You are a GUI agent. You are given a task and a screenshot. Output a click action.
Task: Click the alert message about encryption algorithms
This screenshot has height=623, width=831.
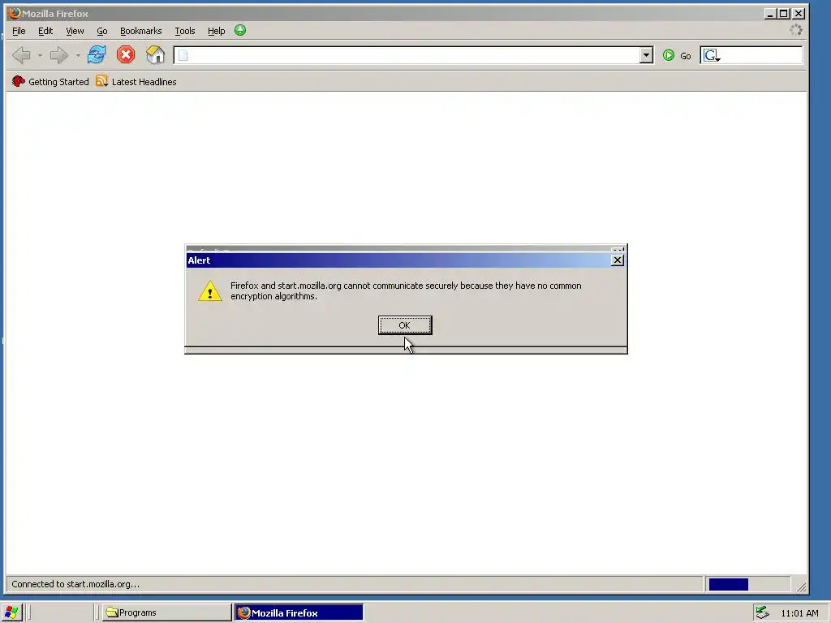point(406,291)
